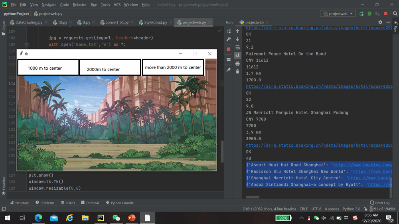Open Favorites tool window from left strip
The width and height of the screenshot is (399, 224).
[4, 186]
